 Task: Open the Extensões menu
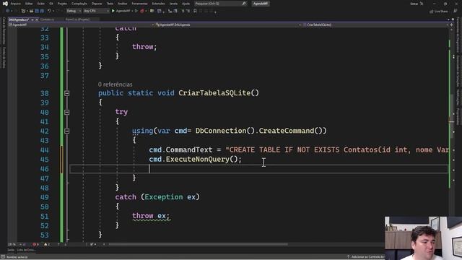click(159, 4)
